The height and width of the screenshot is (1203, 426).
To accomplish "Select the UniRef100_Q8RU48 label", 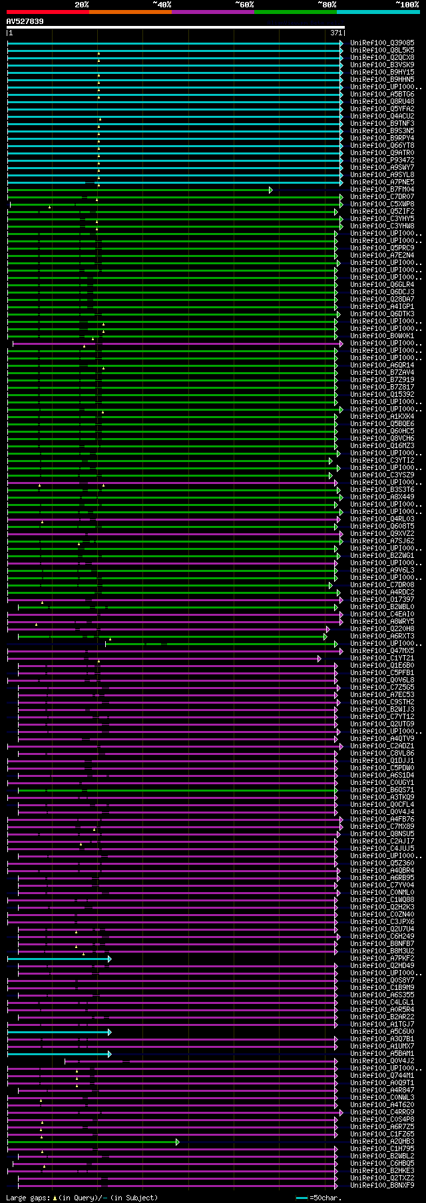I will [x=382, y=101].
